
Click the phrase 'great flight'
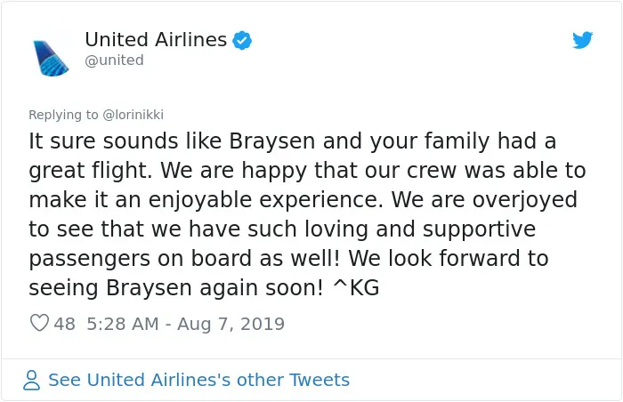click(90, 171)
